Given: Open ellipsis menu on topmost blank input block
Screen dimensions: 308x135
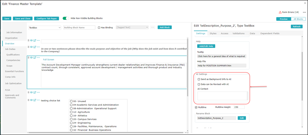Looking at the screenshot, I should pyautogui.click(x=38, y=40).
